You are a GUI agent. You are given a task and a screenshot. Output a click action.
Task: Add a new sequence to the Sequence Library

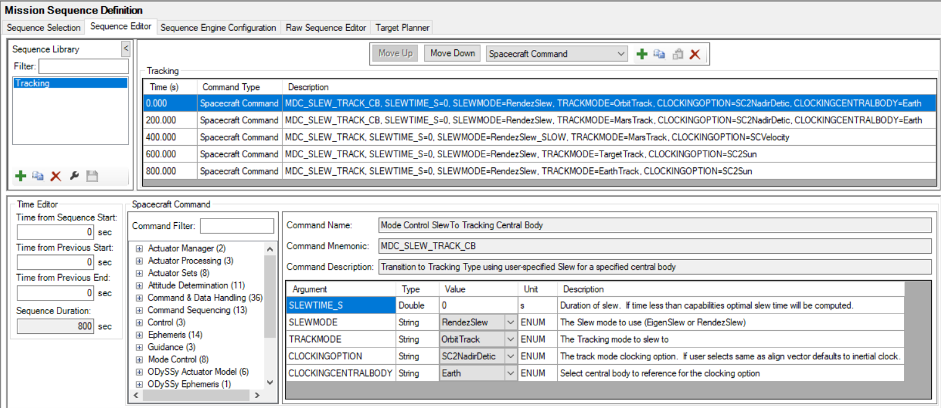point(20,177)
